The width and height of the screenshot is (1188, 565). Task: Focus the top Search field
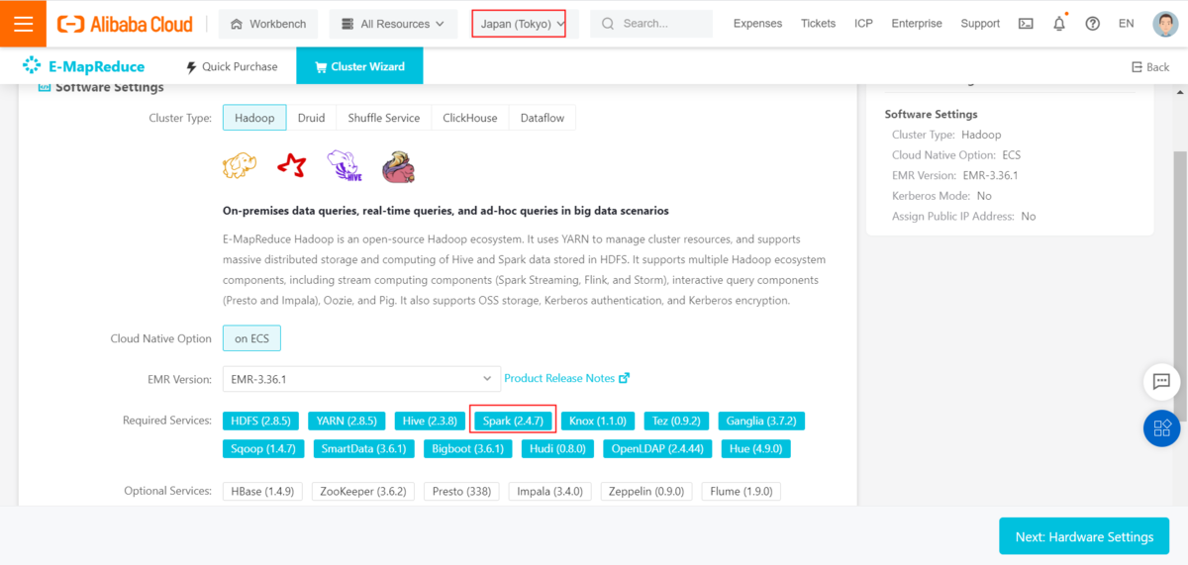[651, 24]
